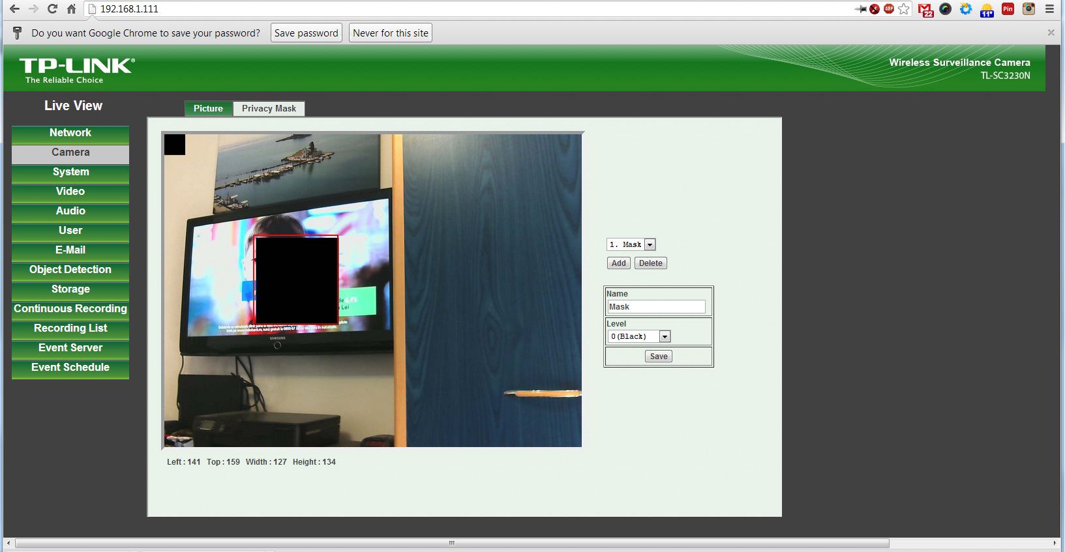Open the Object Detection settings page

70,270
